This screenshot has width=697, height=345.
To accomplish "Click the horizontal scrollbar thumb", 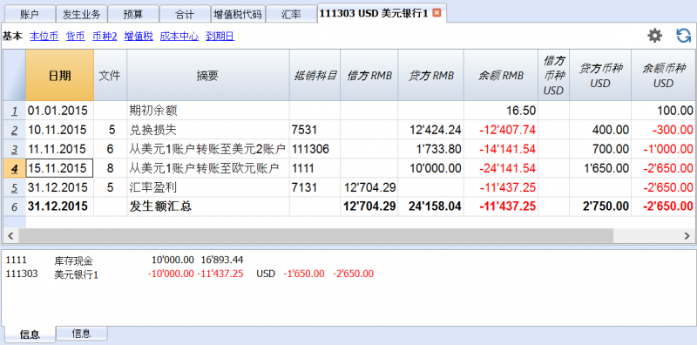I will tap(315, 235).
